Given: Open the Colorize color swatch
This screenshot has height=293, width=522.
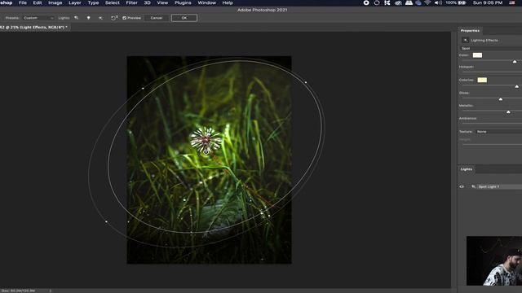Looking at the screenshot, I should (x=482, y=80).
